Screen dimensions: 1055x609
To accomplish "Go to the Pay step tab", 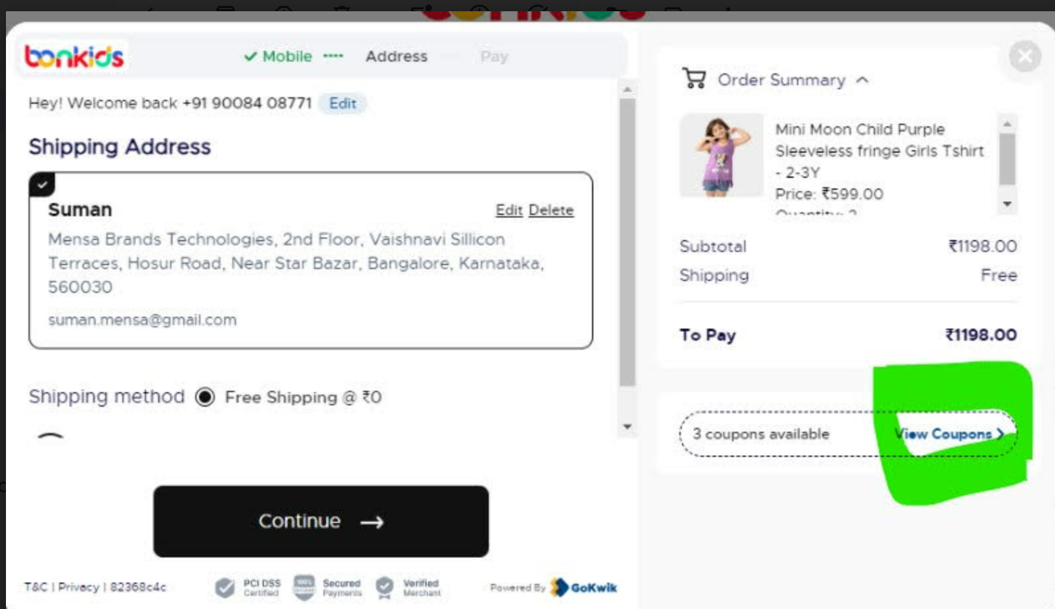I will click(x=494, y=57).
